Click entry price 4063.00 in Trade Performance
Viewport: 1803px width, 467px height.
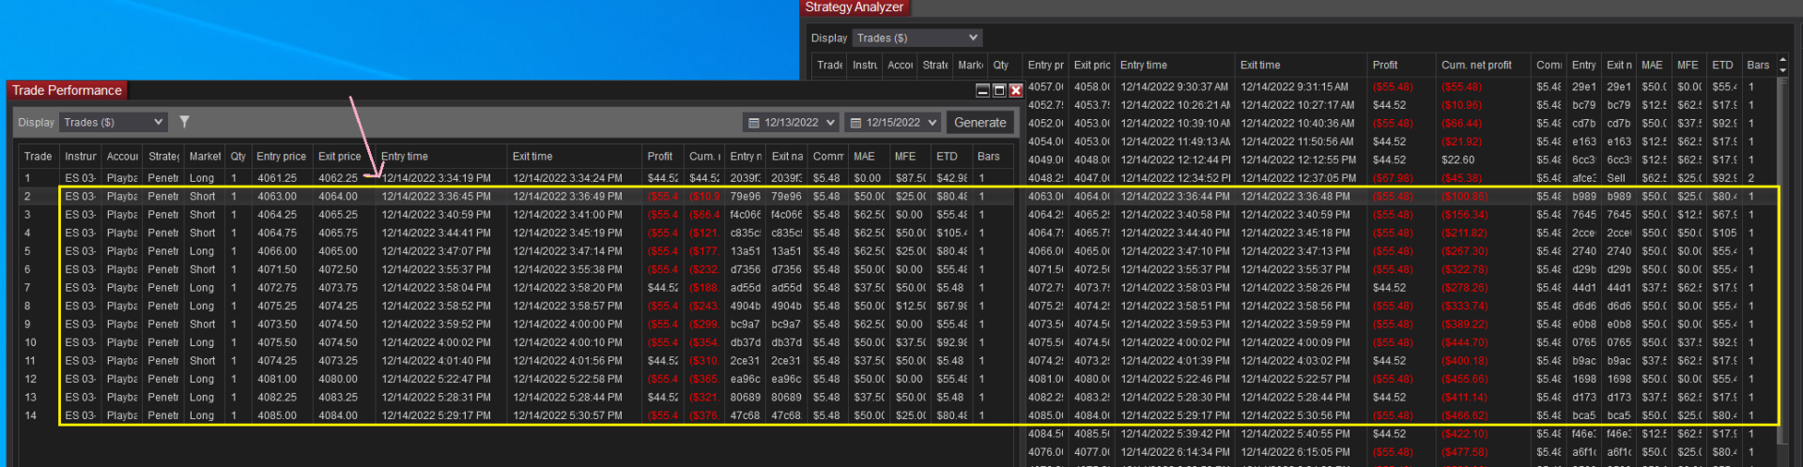[277, 197]
